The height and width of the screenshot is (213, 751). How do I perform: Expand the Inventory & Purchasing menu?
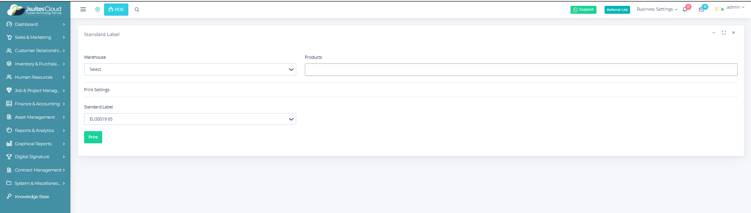point(36,64)
